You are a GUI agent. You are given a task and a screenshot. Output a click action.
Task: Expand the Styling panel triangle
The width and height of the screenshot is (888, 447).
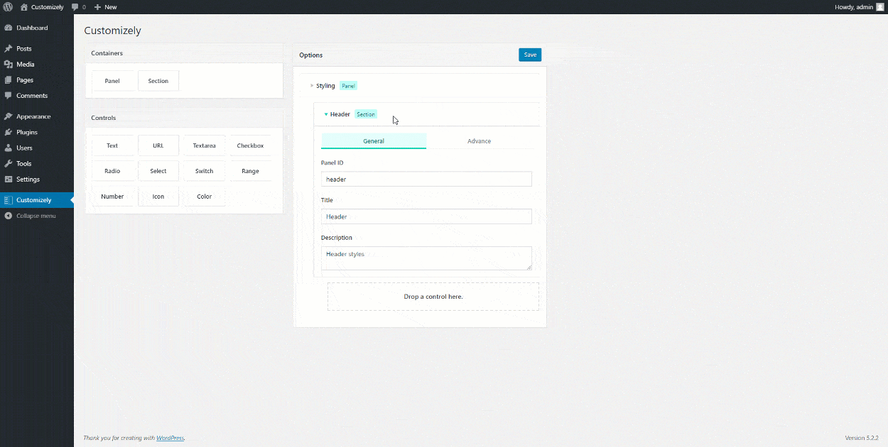[x=312, y=86]
